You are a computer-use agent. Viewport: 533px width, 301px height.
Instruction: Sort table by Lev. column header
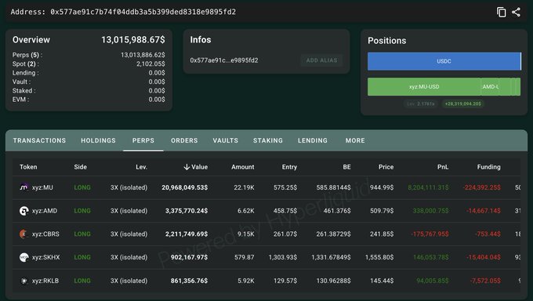pos(141,167)
